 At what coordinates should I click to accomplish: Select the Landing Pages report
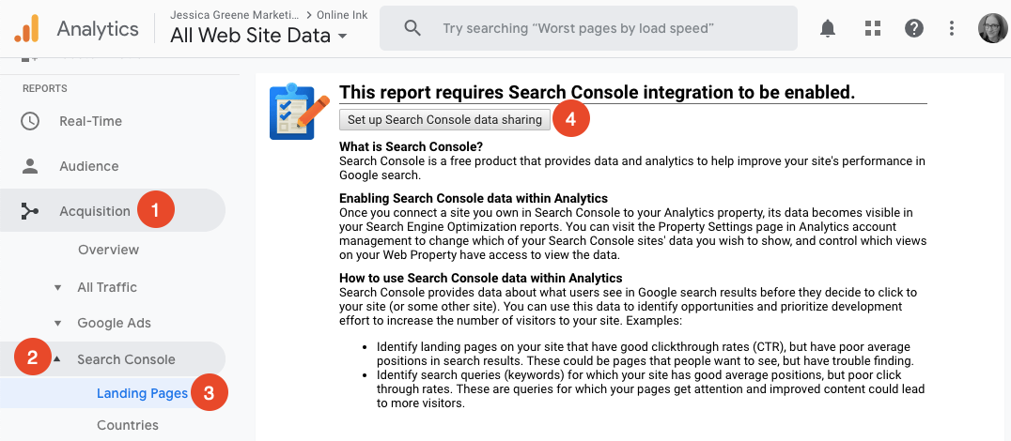pos(142,393)
